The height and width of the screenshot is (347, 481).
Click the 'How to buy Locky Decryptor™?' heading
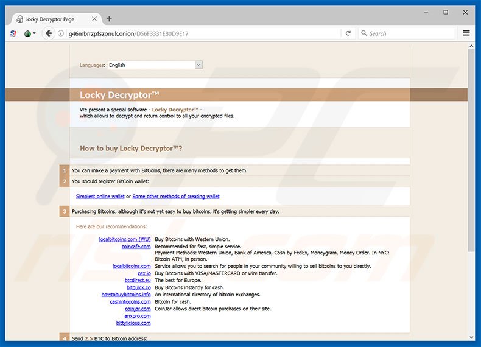[131, 149]
